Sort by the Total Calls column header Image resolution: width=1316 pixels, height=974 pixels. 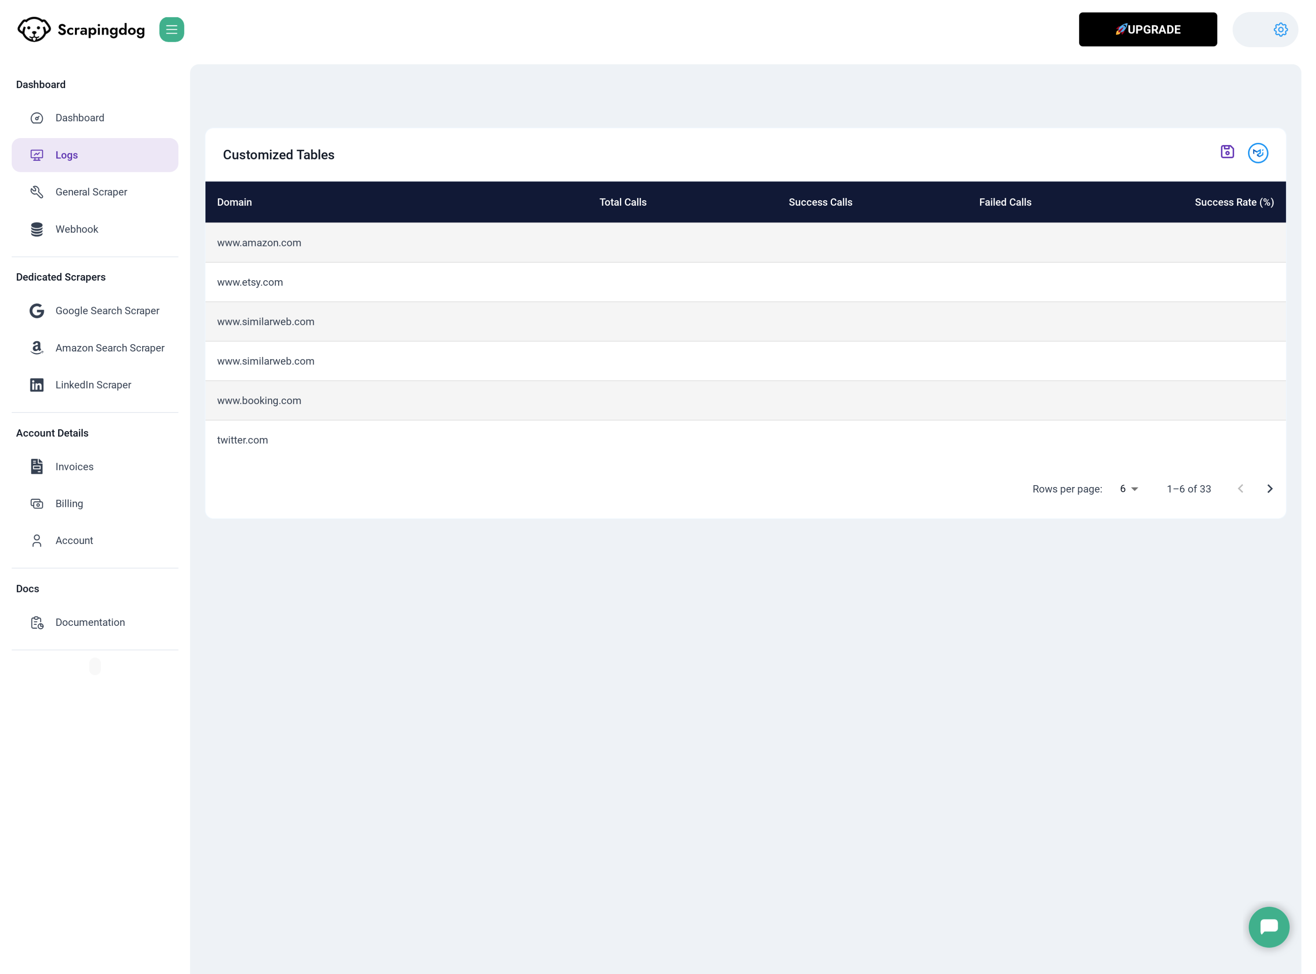(x=623, y=202)
